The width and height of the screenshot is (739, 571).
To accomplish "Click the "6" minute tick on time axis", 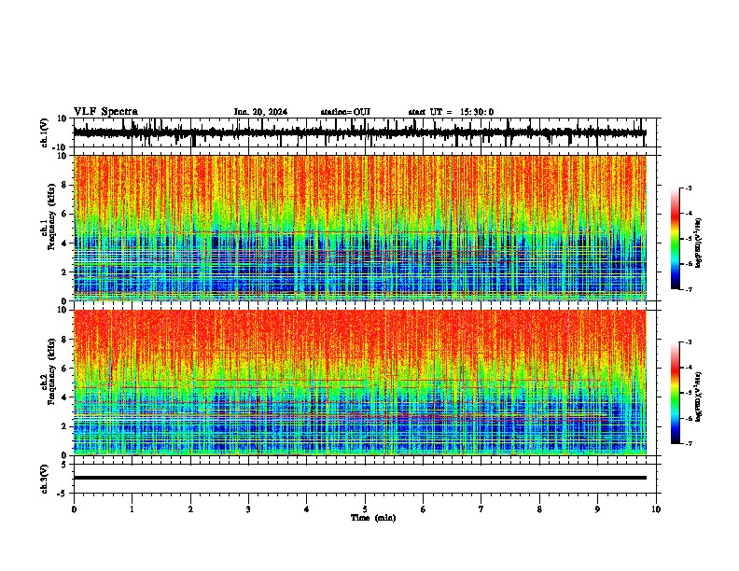I will point(424,509).
